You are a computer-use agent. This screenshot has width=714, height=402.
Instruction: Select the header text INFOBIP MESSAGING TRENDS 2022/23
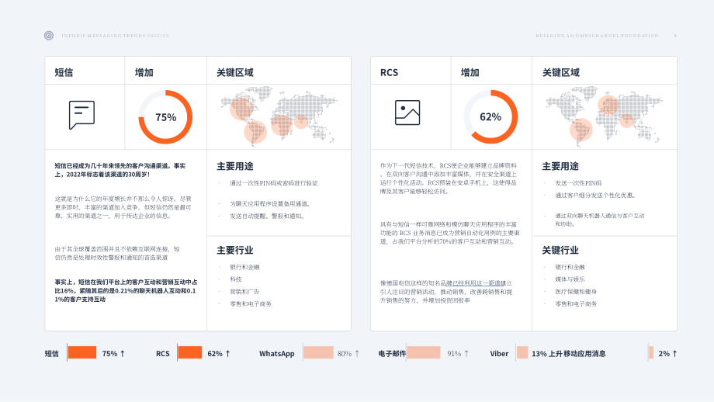point(115,36)
